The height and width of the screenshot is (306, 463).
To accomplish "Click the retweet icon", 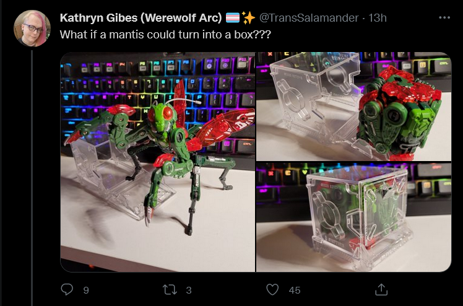I will coord(170,290).
